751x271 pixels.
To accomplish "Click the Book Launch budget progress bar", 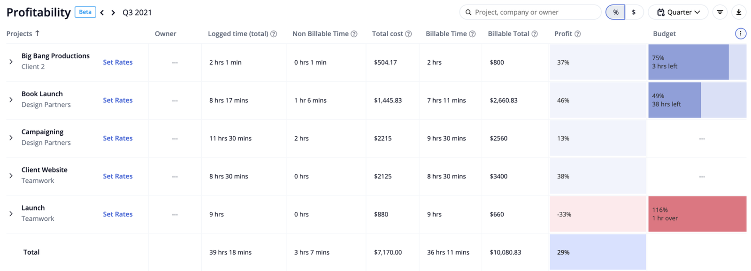I will pos(674,100).
